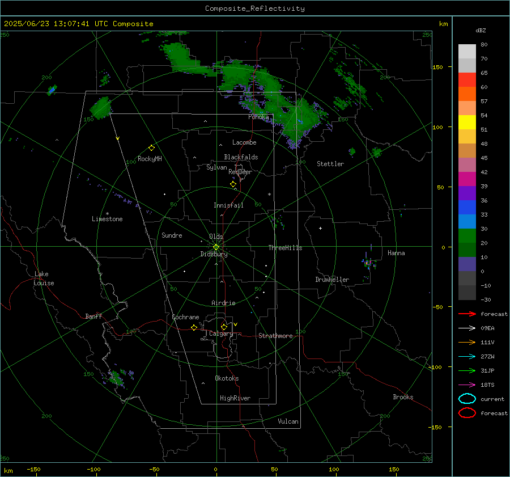510x477 pixels.
Task: Click the Vulcan label
Action: [288, 421]
